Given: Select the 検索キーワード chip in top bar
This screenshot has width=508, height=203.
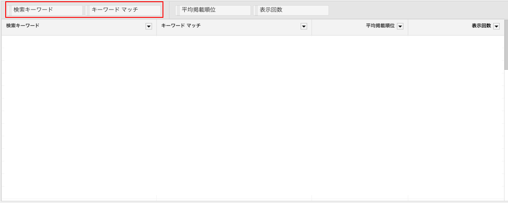Looking at the screenshot, I should coord(45,10).
